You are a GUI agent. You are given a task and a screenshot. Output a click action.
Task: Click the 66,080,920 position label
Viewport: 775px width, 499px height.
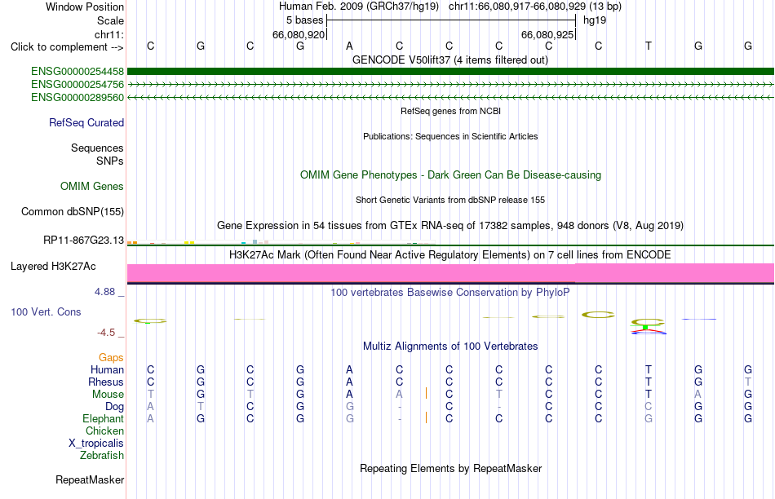299,34
